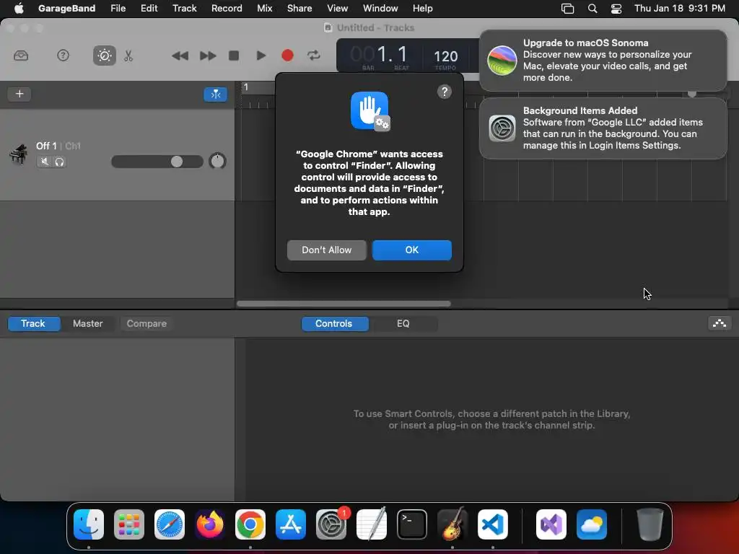The height and width of the screenshot is (554, 739).
Task: Open Quick Help question mark in toolbar
Action: click(x=63, y=56)
